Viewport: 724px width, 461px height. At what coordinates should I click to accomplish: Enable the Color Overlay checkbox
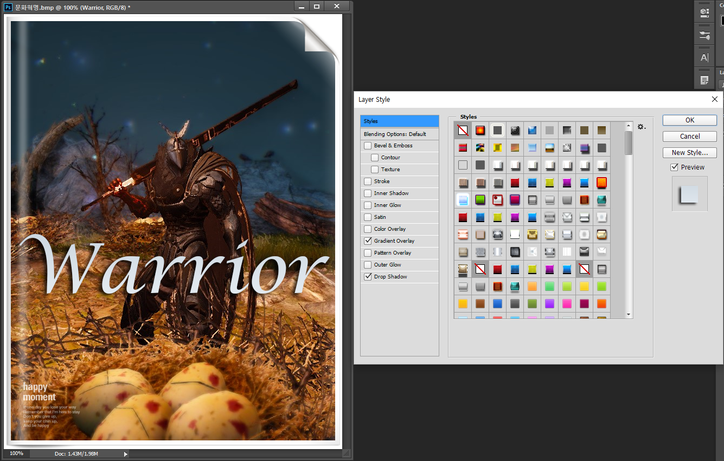(368, 229)
